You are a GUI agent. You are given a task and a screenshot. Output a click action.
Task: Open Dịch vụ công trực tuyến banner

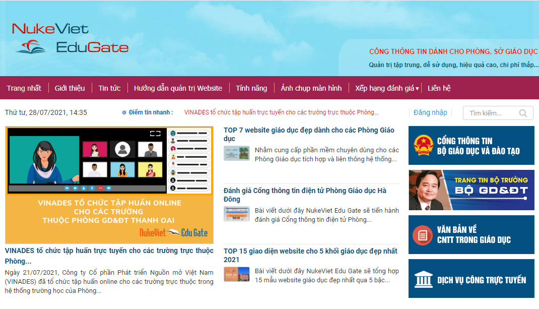click(x=471, y=278)
